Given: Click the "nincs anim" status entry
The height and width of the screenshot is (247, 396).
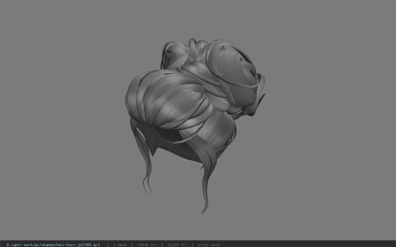Looking at the screenshot, I should point(209,245).
